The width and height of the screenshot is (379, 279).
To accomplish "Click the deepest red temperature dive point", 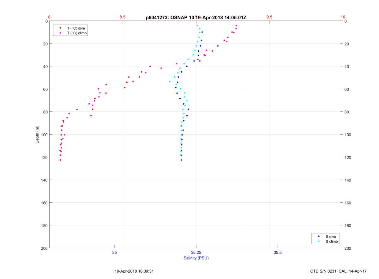I will [x=60, y=160].
